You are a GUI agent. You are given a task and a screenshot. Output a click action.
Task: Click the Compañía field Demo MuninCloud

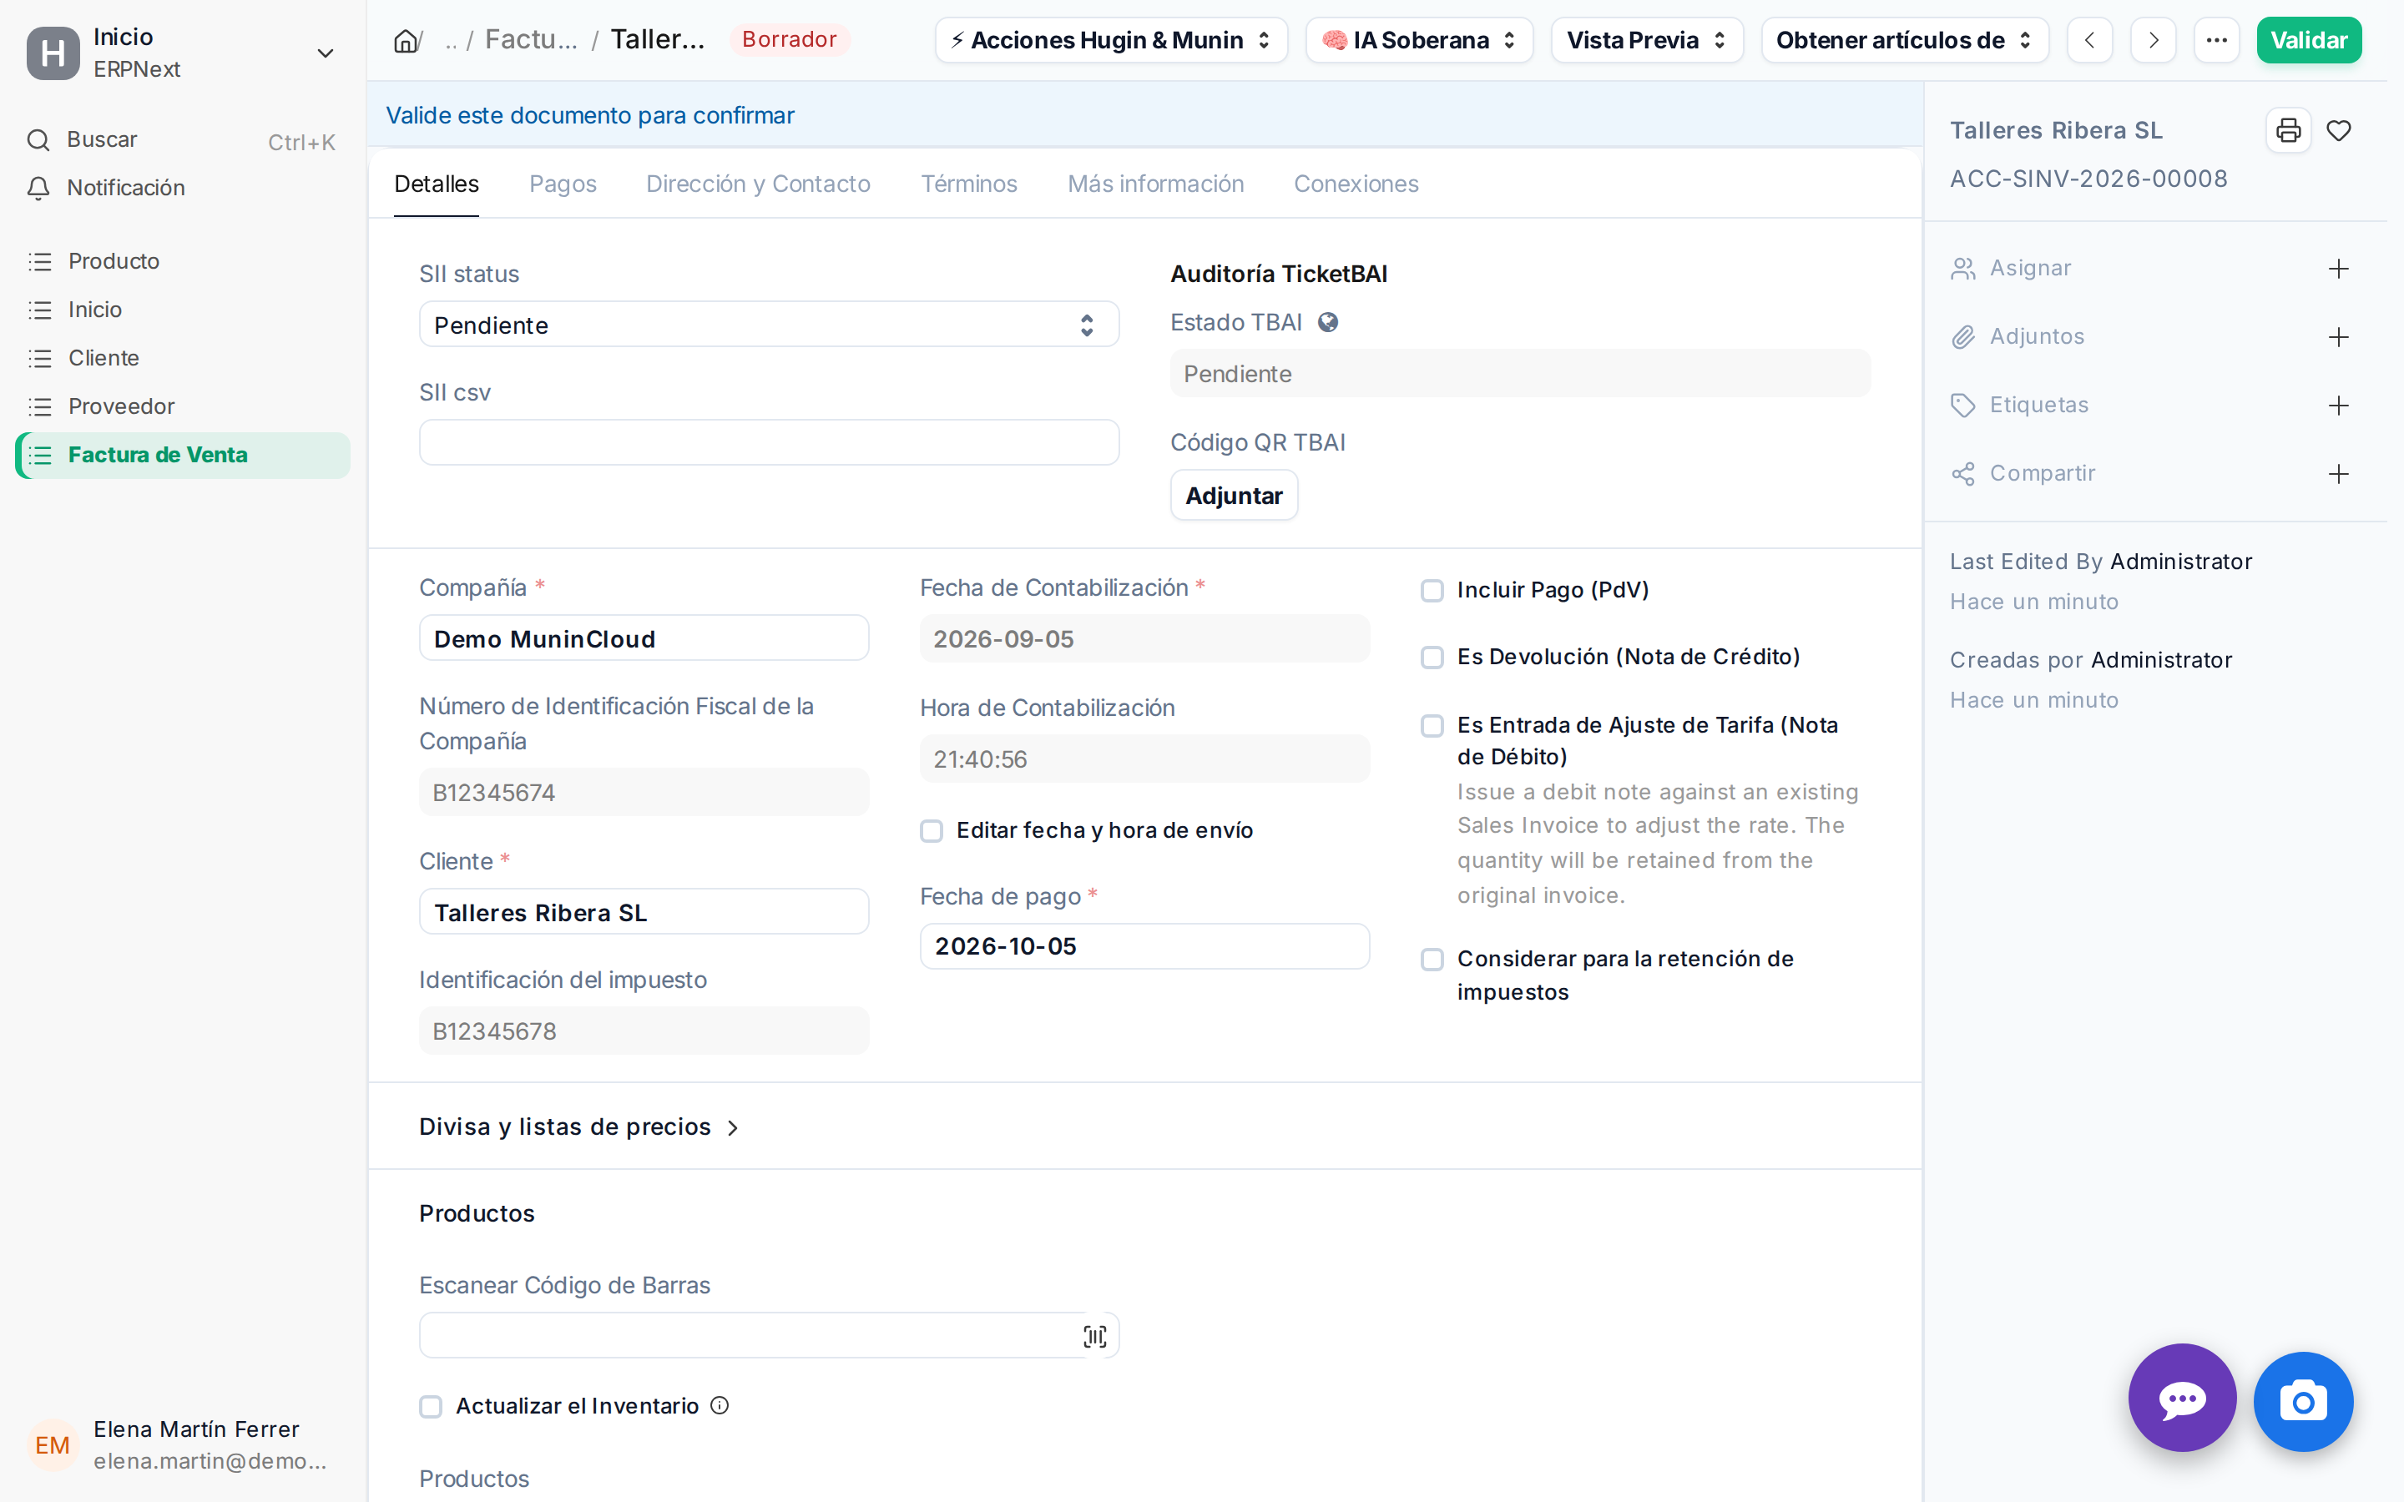644,638
